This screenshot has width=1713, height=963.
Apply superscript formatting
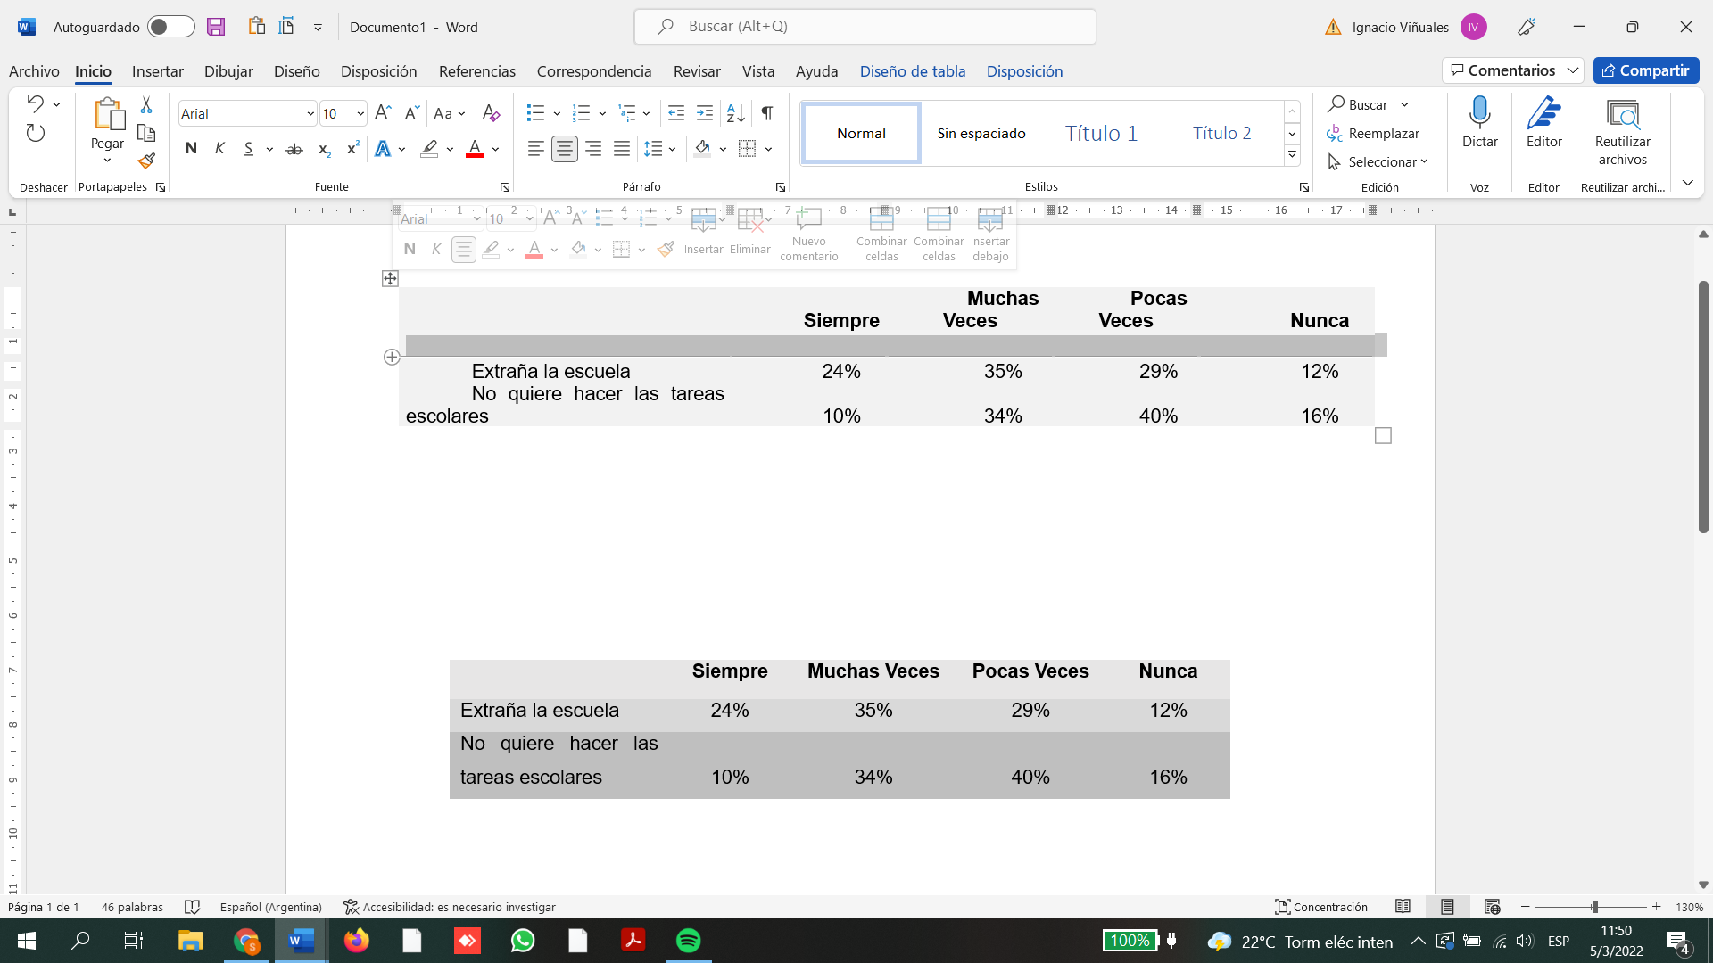(x=353, y=149)
